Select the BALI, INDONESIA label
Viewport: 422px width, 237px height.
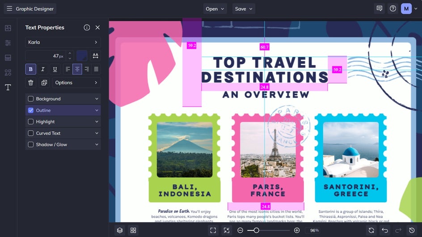pyautogui.click(x=185, y=190)
